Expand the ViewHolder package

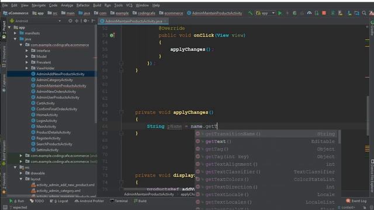coord(27,68)
